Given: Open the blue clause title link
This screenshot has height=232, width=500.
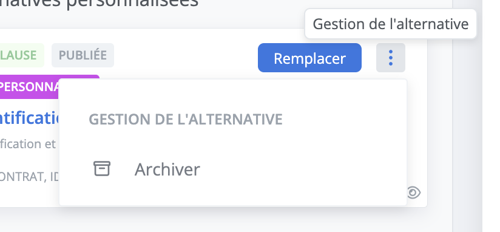Looking at the screenshot, I should coord(30,118).
